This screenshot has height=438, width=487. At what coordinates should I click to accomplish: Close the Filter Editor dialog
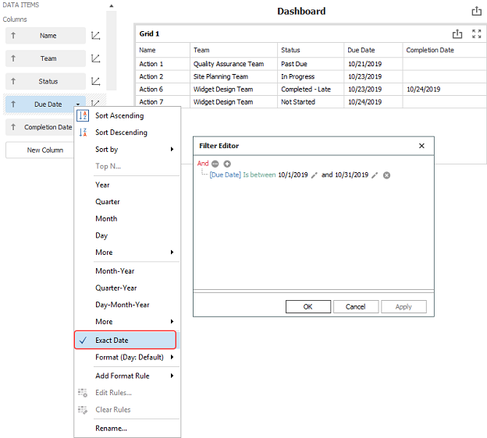click(x=421, y=146)
